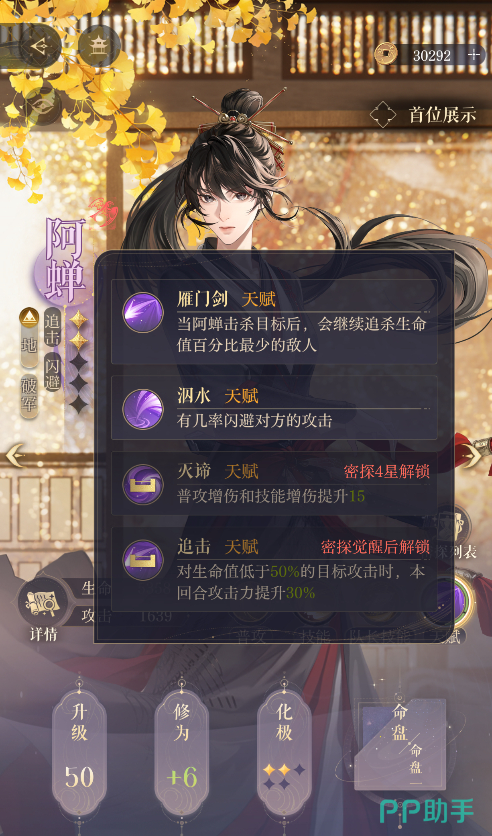Tap the locked 追击 talent icon
492x836 pixels.
click(143, 560)
